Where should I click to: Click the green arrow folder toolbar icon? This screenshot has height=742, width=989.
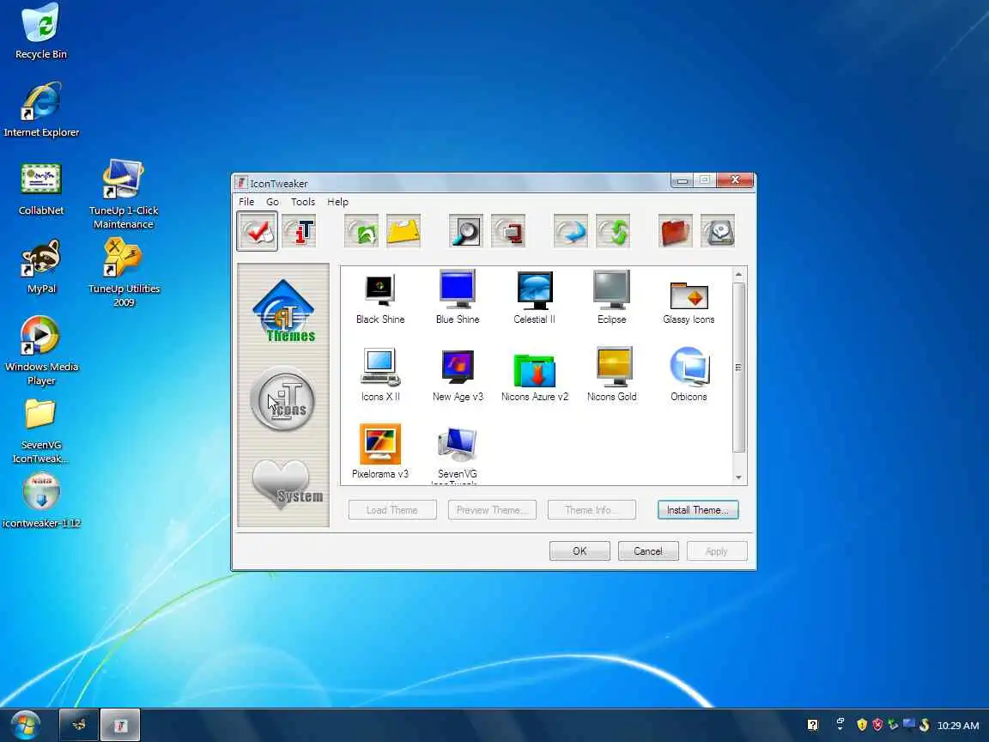tap(361, 231)
